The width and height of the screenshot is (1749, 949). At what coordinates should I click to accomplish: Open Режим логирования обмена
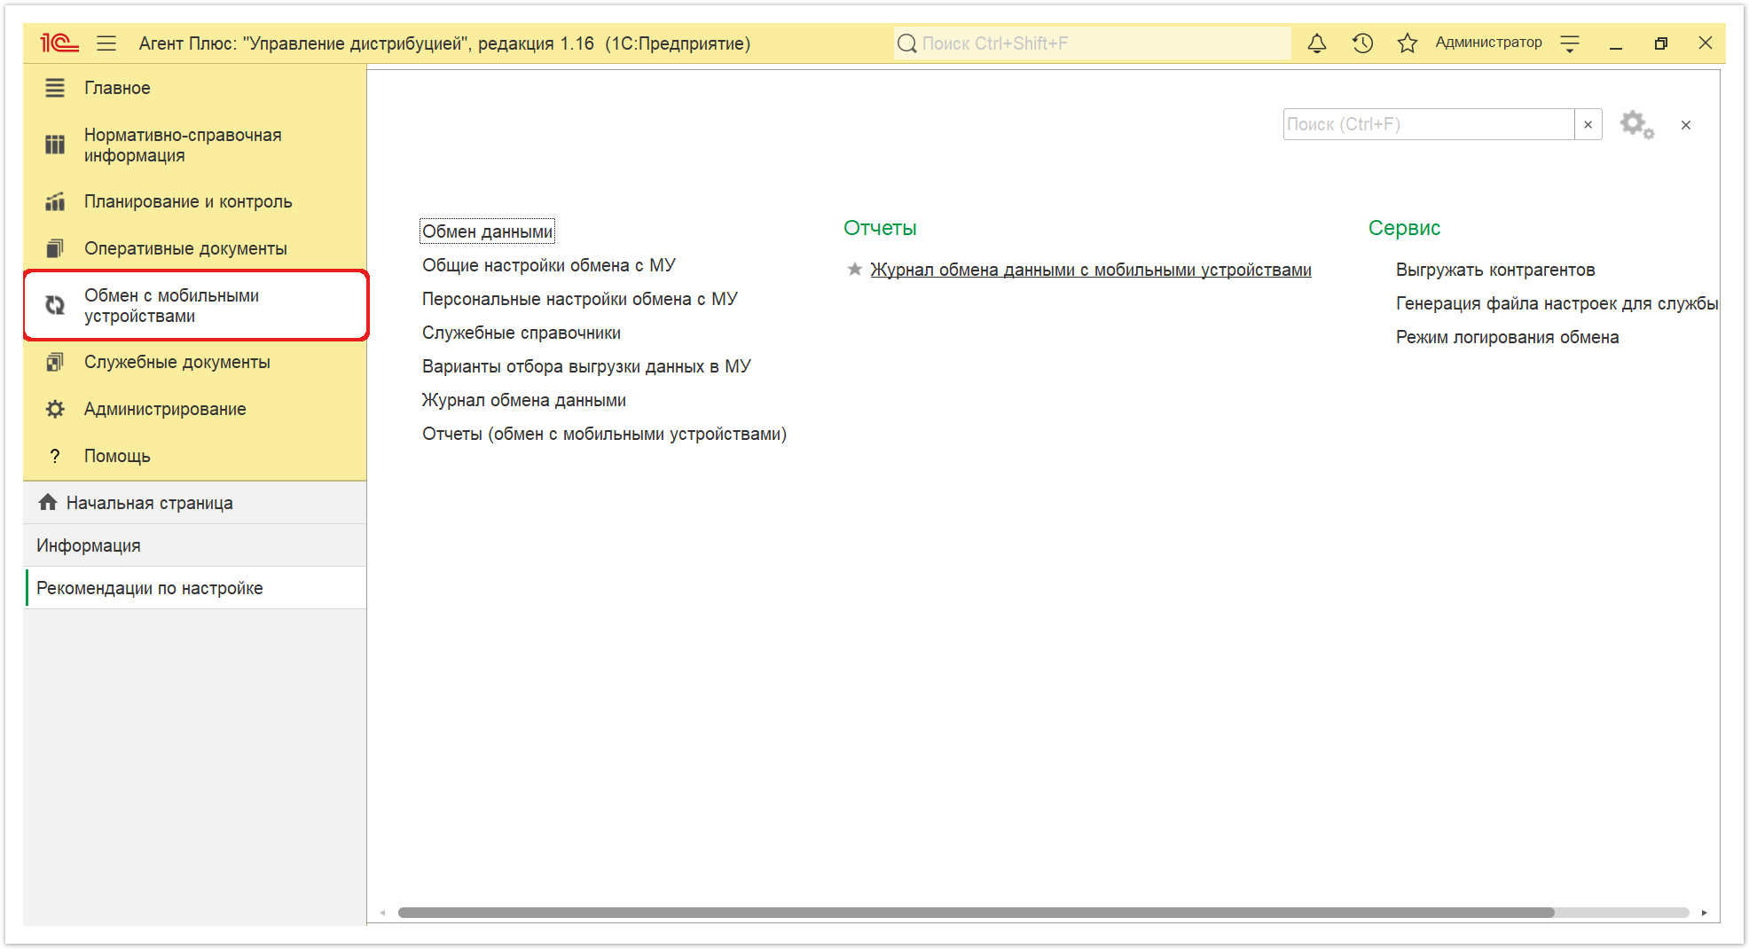point(1508,337)
